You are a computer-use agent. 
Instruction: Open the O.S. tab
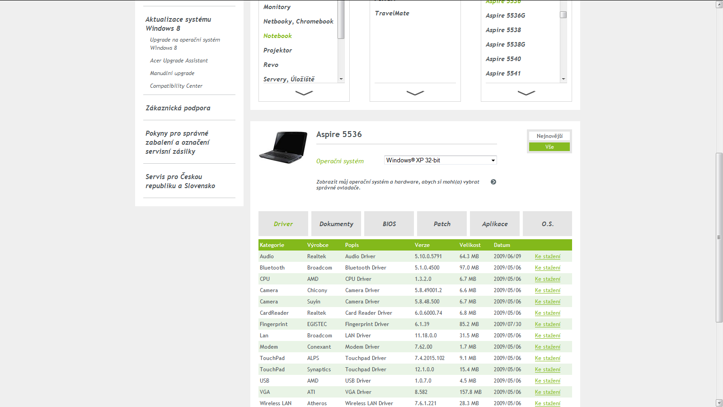tap(547, 223)
